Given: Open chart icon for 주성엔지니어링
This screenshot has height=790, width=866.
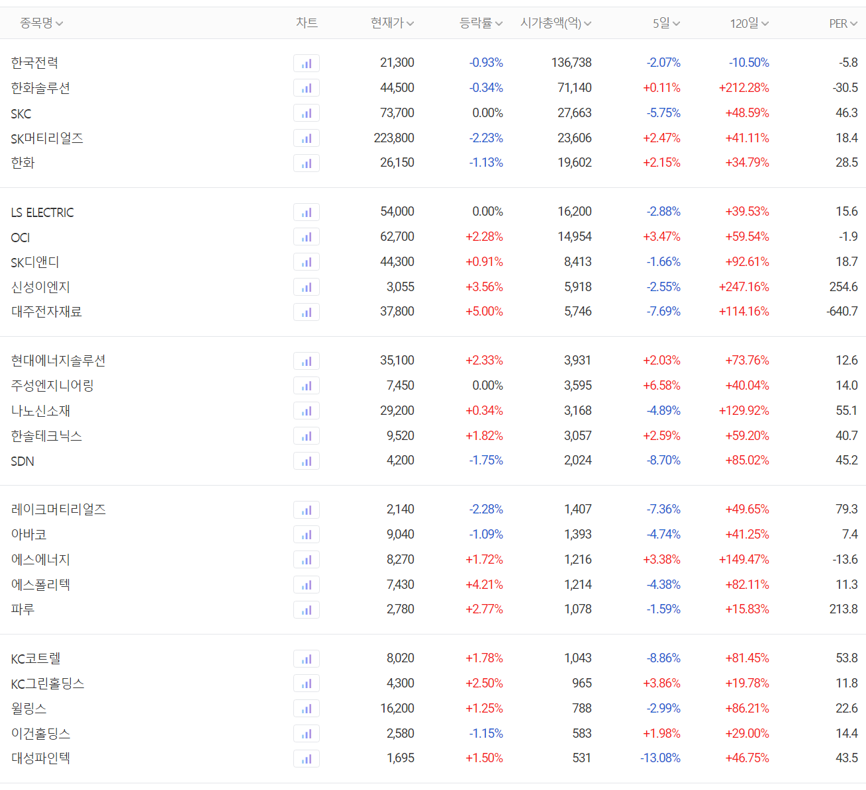Looking at the screenshot, I should [307, 386].
